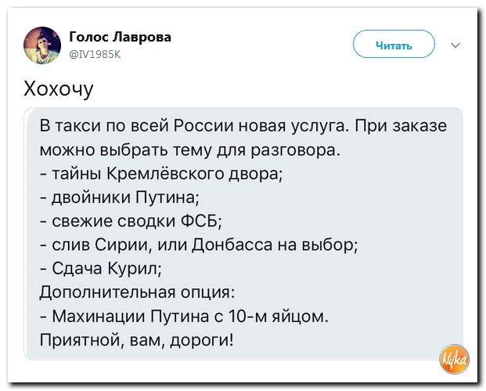Click the words При заказе in the quote
This screenshot has width=486, height=391.
pos(401,126)
